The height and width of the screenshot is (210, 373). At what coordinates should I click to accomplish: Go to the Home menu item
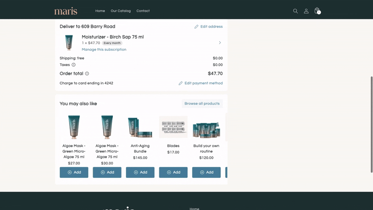pos(100,11)
